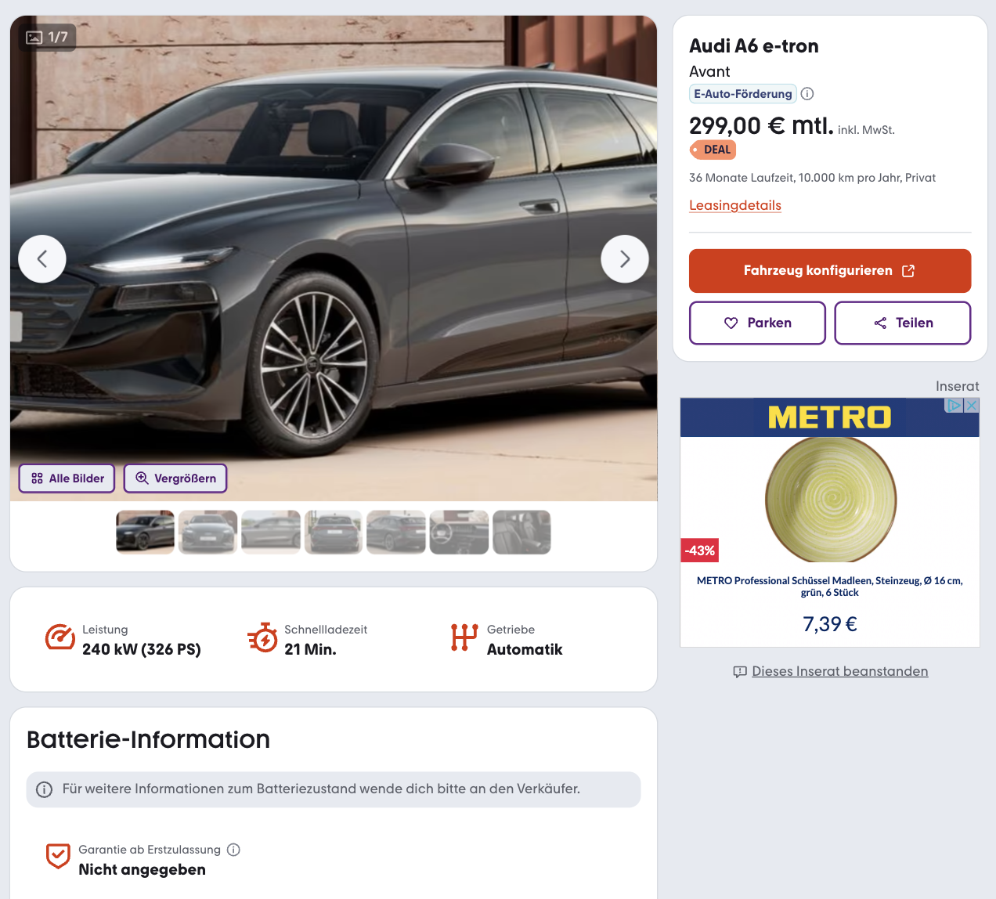
Task: Open Alle Bilder gallery view
Action: tap(67, 478)
